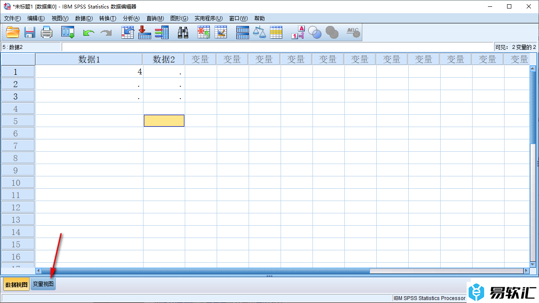The height and width of the screenshot is (303, 539).
Task: Click the horizontal scrollbar left arrow
Action: [x=38, y=270]
